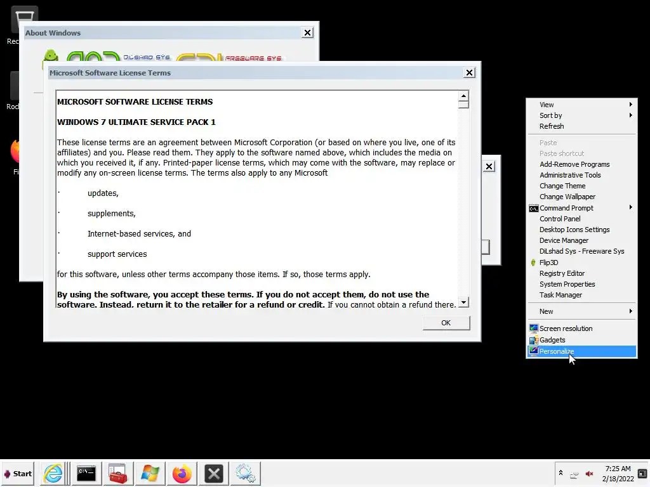Viewport: 650px width, 487px height.
Task: Click the "support services" bullet text
Action: tap(117, 254)
